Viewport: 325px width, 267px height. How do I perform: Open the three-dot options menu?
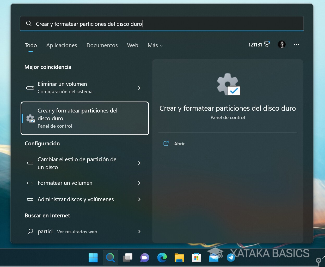(x=296, y=45)
